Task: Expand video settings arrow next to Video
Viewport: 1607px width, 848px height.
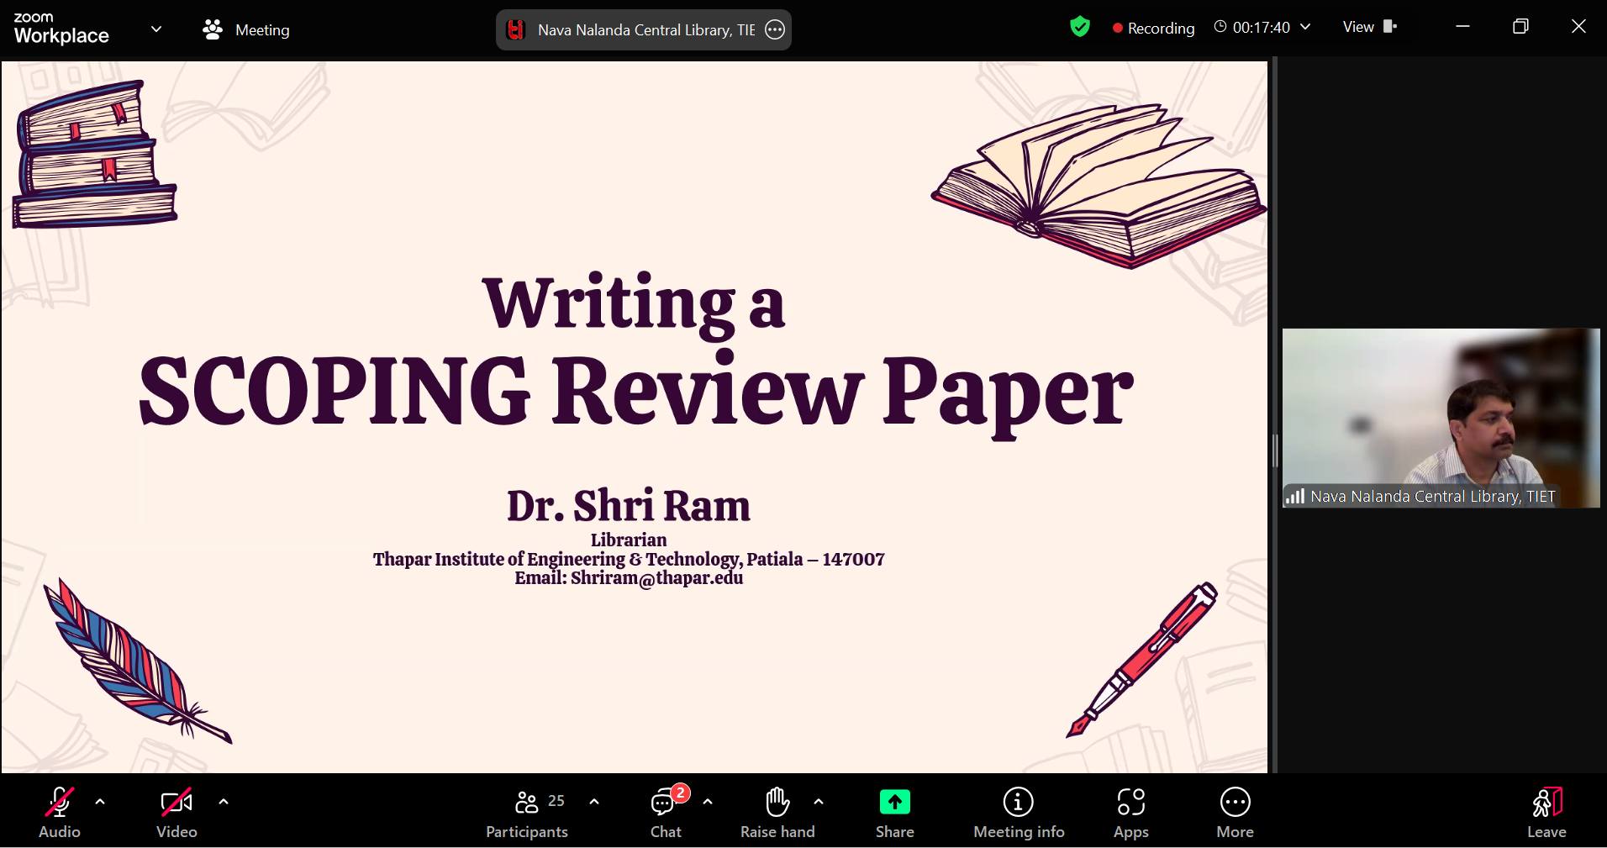Action: coord(224,802)
